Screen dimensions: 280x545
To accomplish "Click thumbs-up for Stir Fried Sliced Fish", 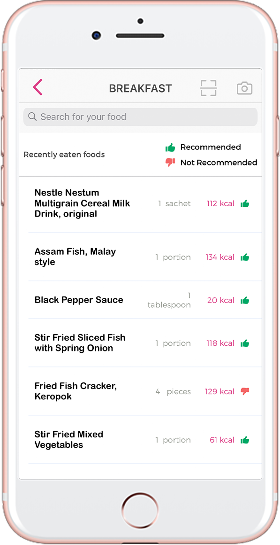I will 245,343.
